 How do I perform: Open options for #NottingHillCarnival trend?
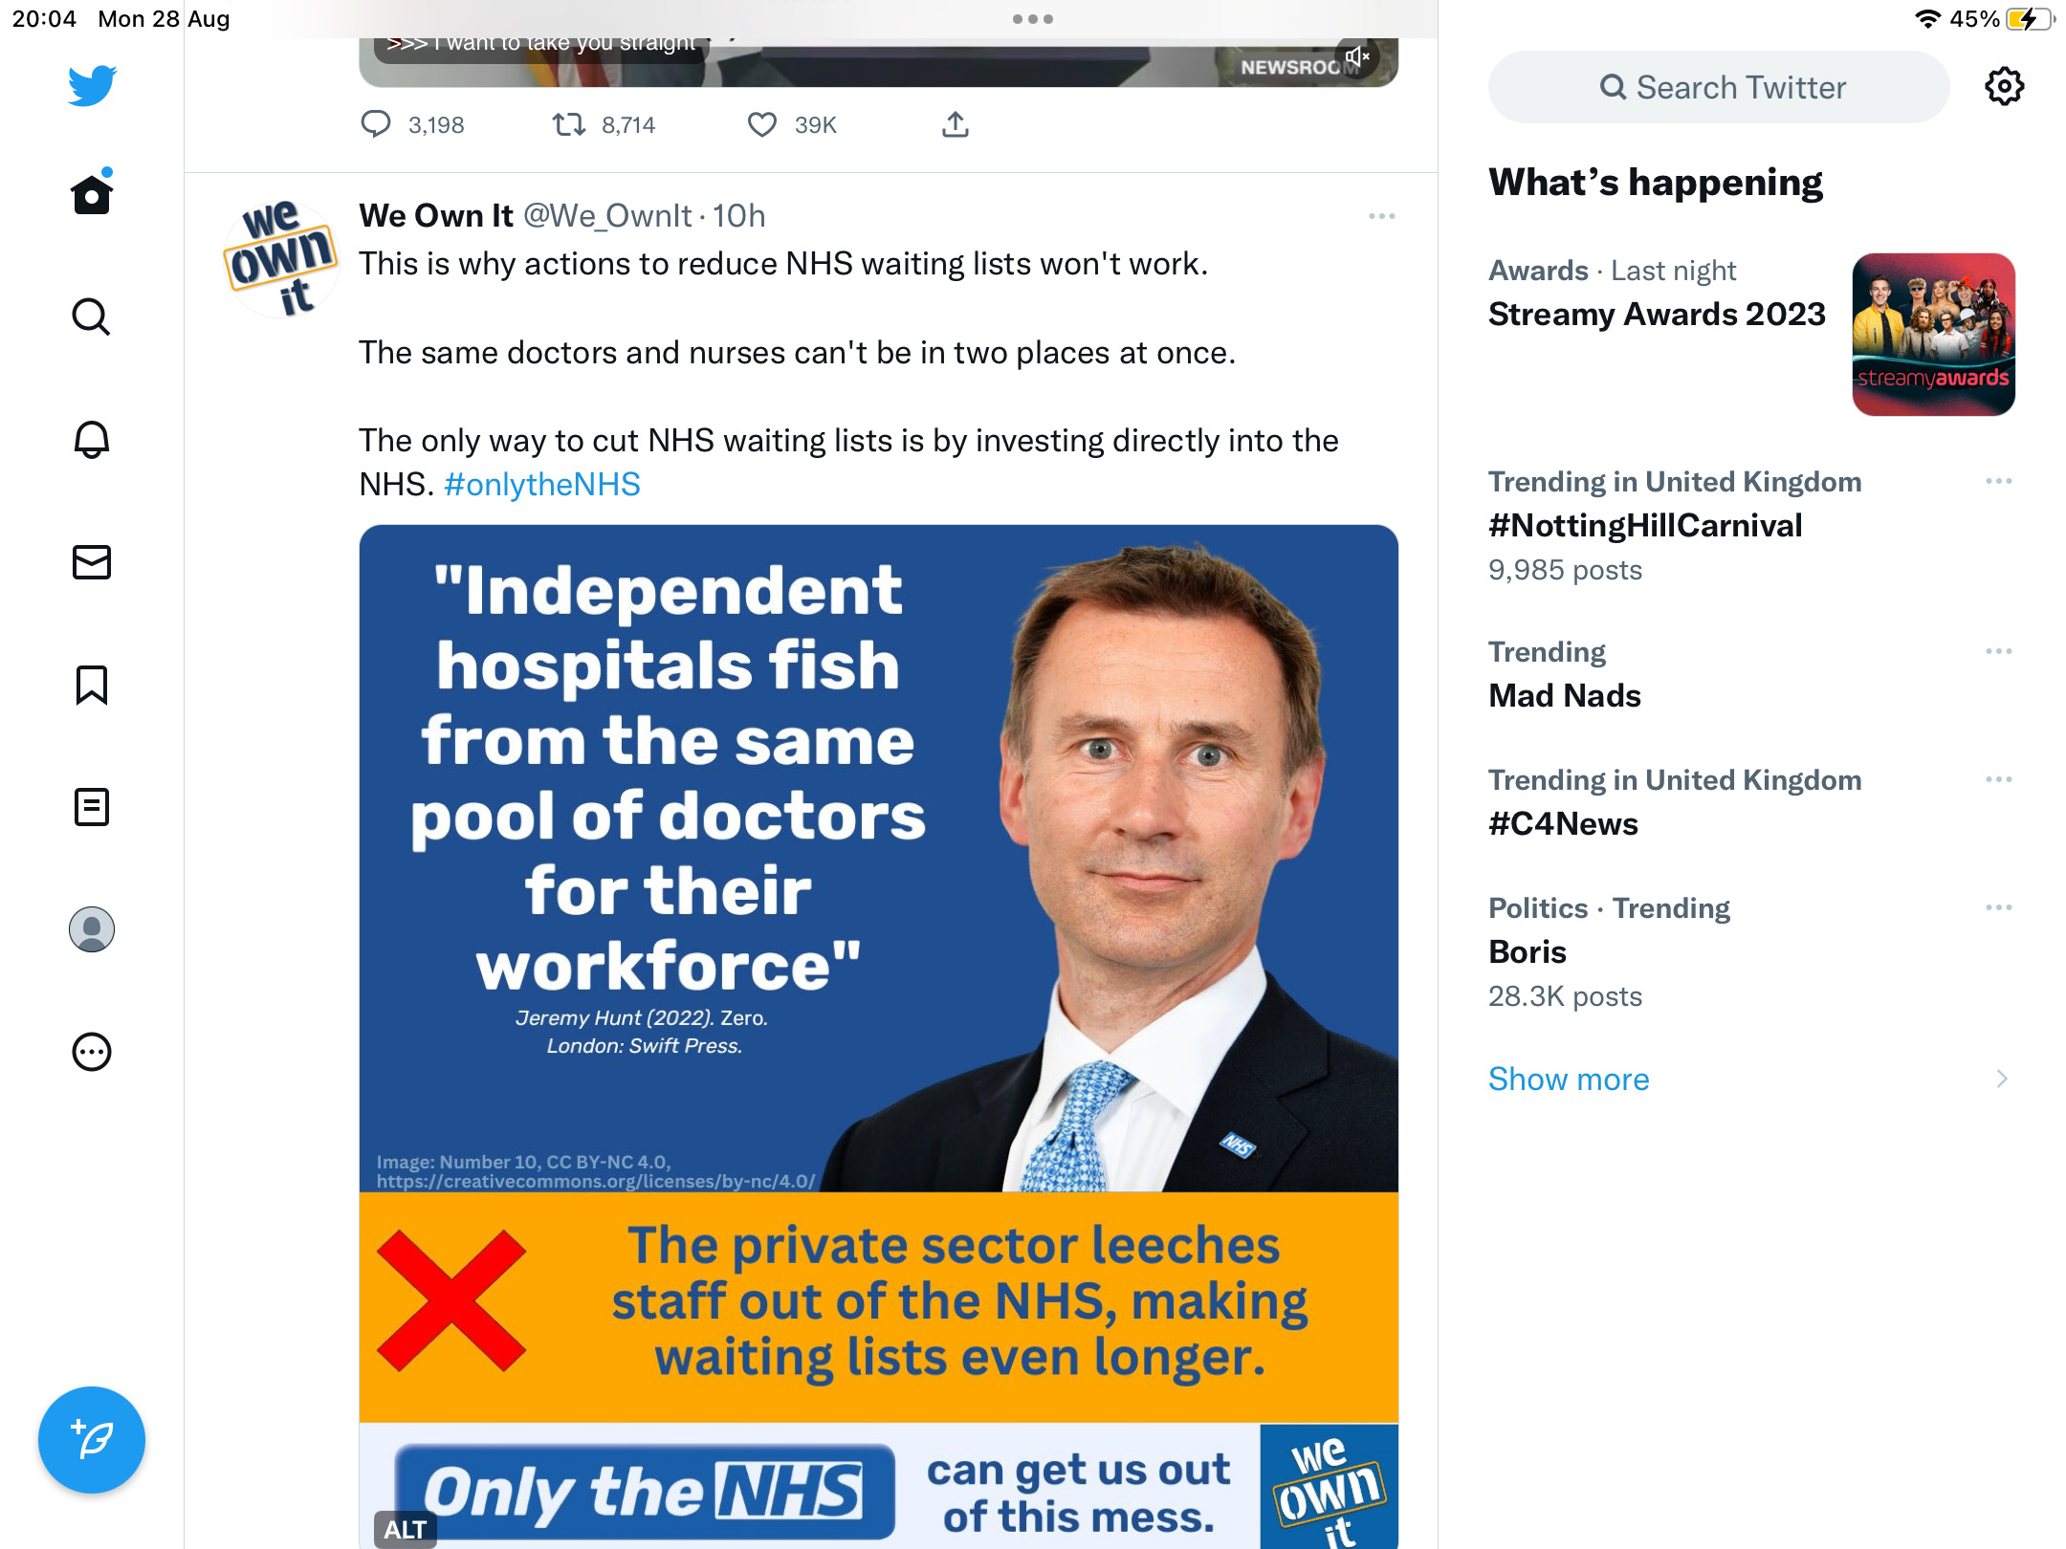pyautogui.click(x=1999, y=481)
